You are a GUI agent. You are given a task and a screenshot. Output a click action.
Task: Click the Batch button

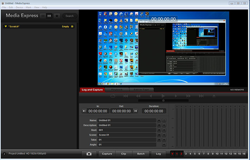[141, 154]
